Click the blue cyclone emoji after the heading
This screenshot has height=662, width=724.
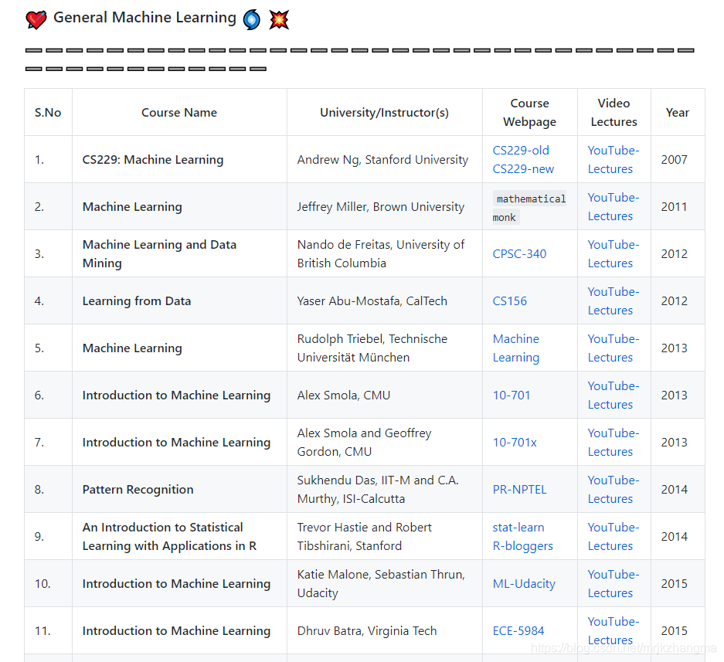[252, 20]
